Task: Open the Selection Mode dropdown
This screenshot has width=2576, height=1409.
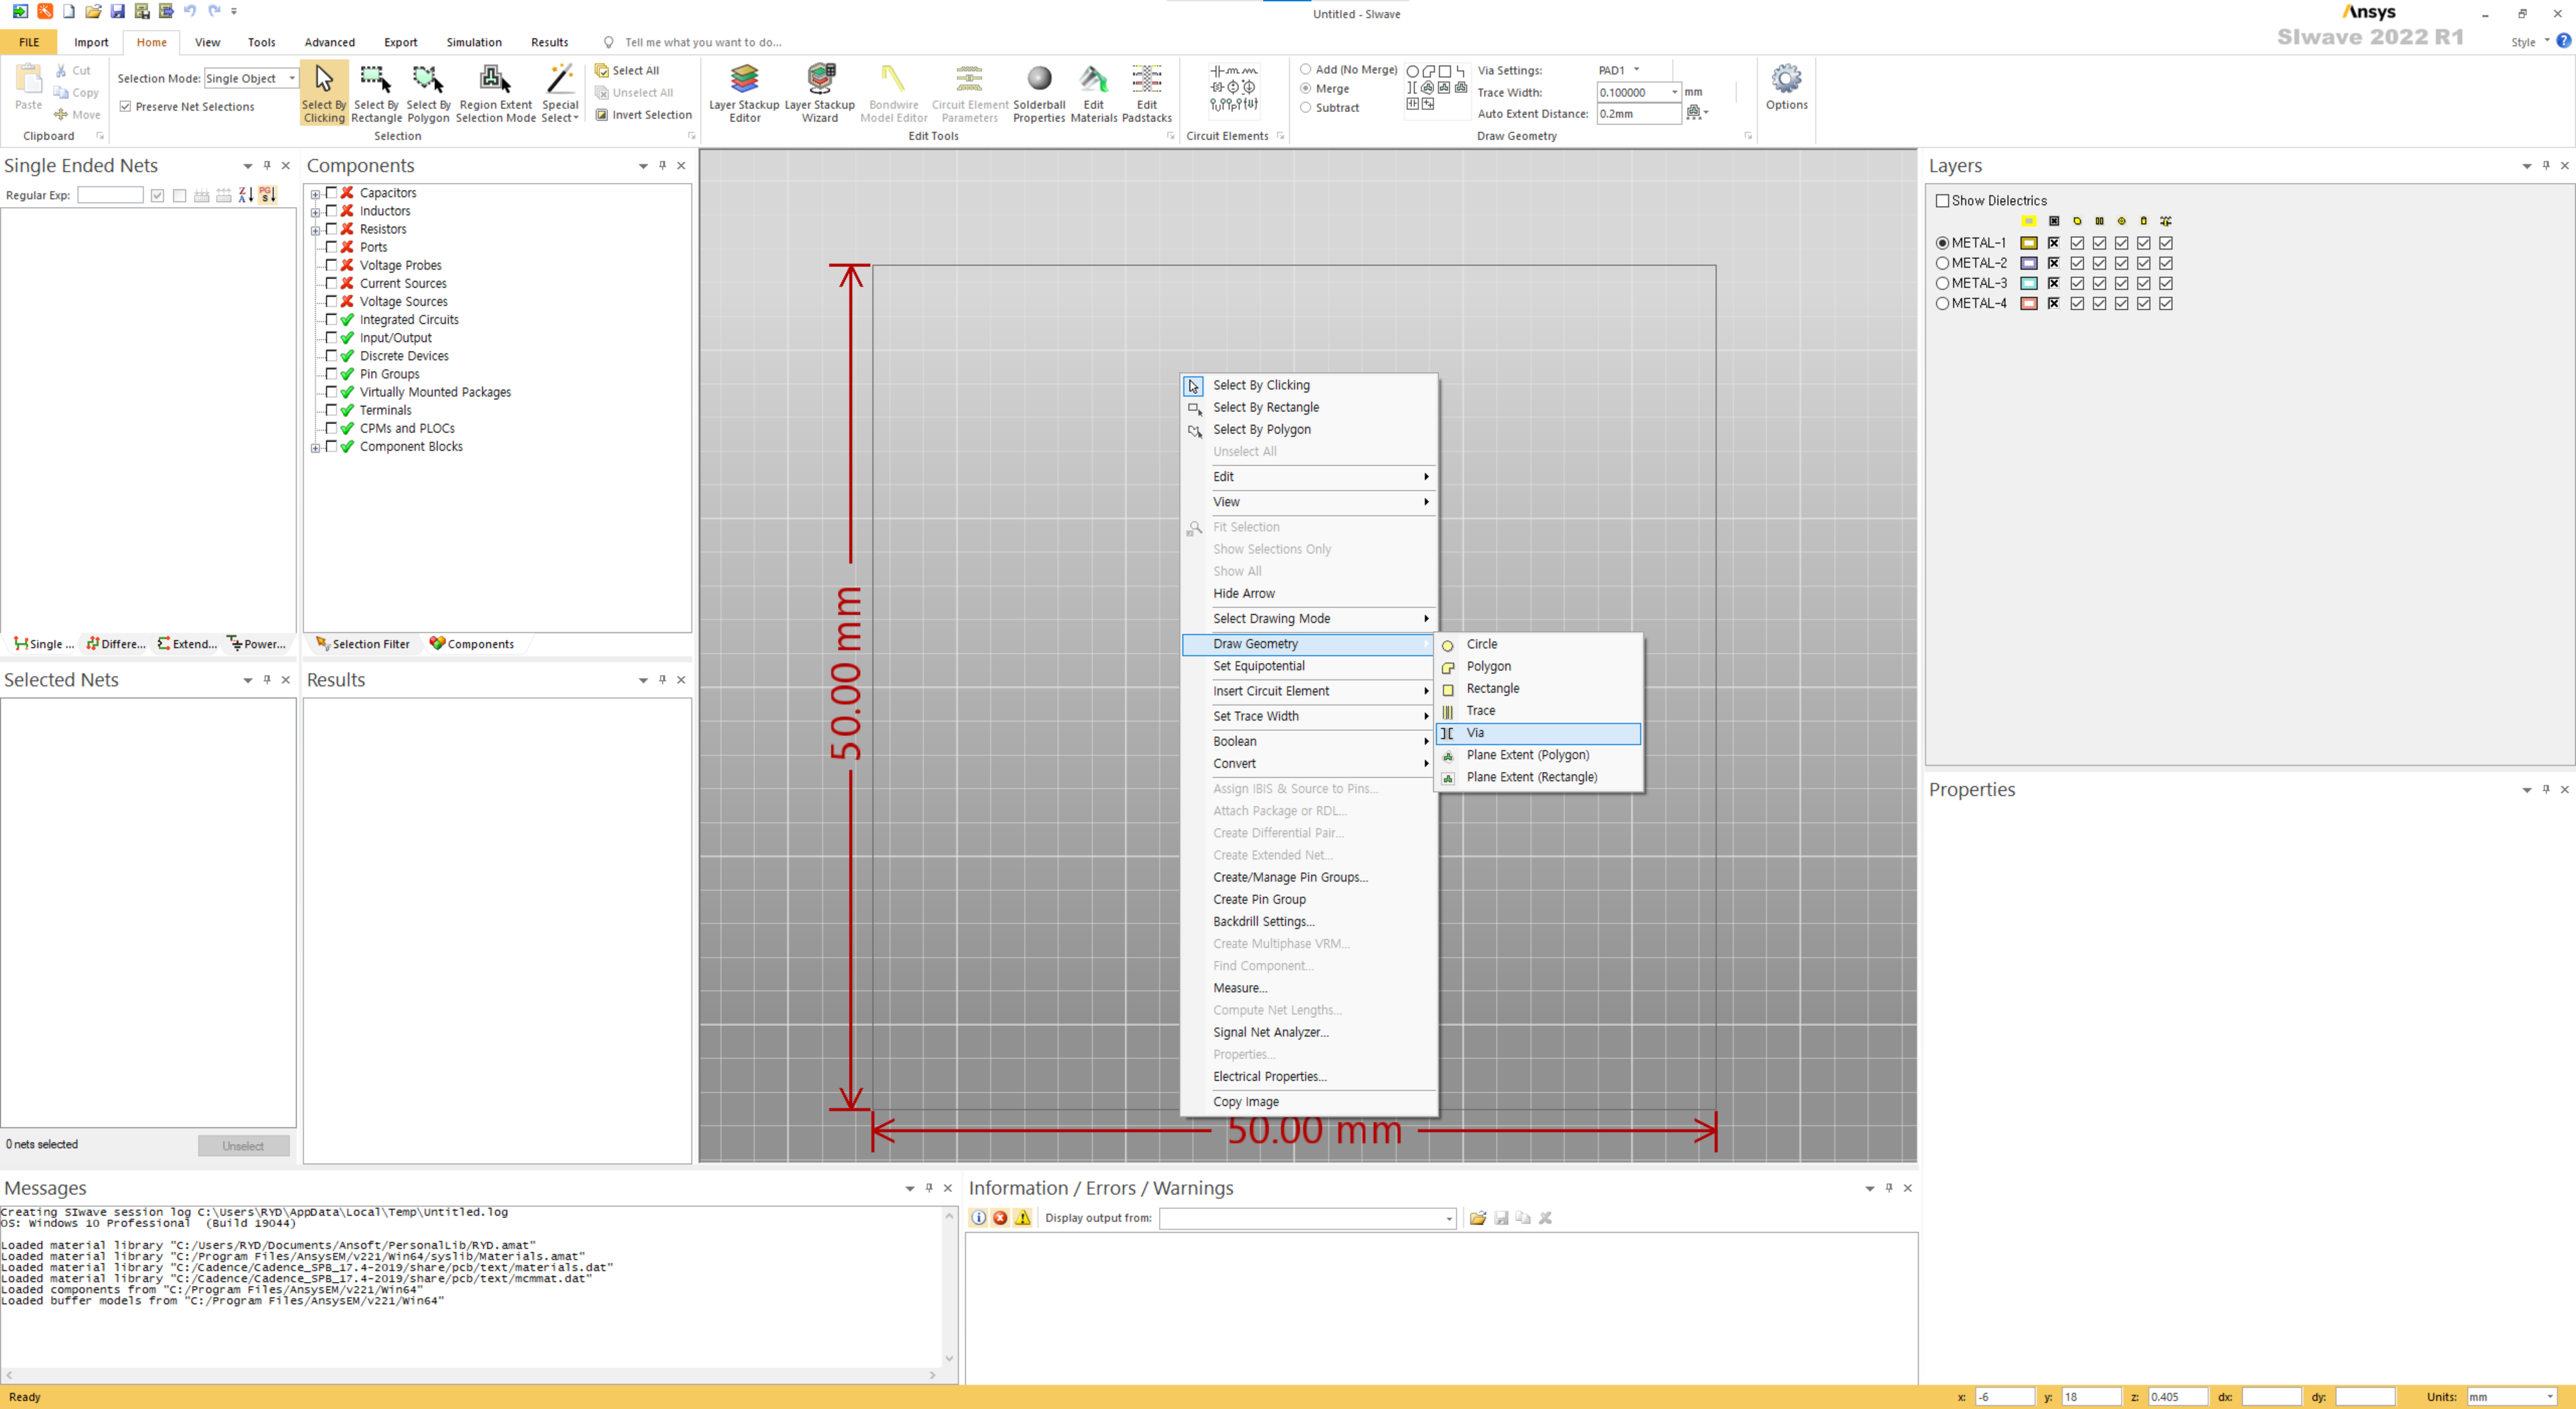Action: (291, 78)
